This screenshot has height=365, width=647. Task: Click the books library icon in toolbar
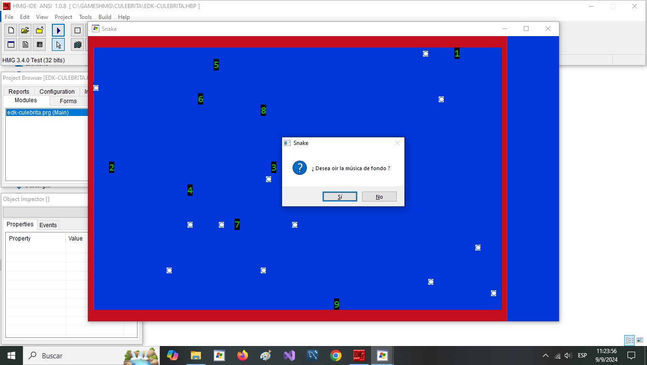tap(78, 45)
